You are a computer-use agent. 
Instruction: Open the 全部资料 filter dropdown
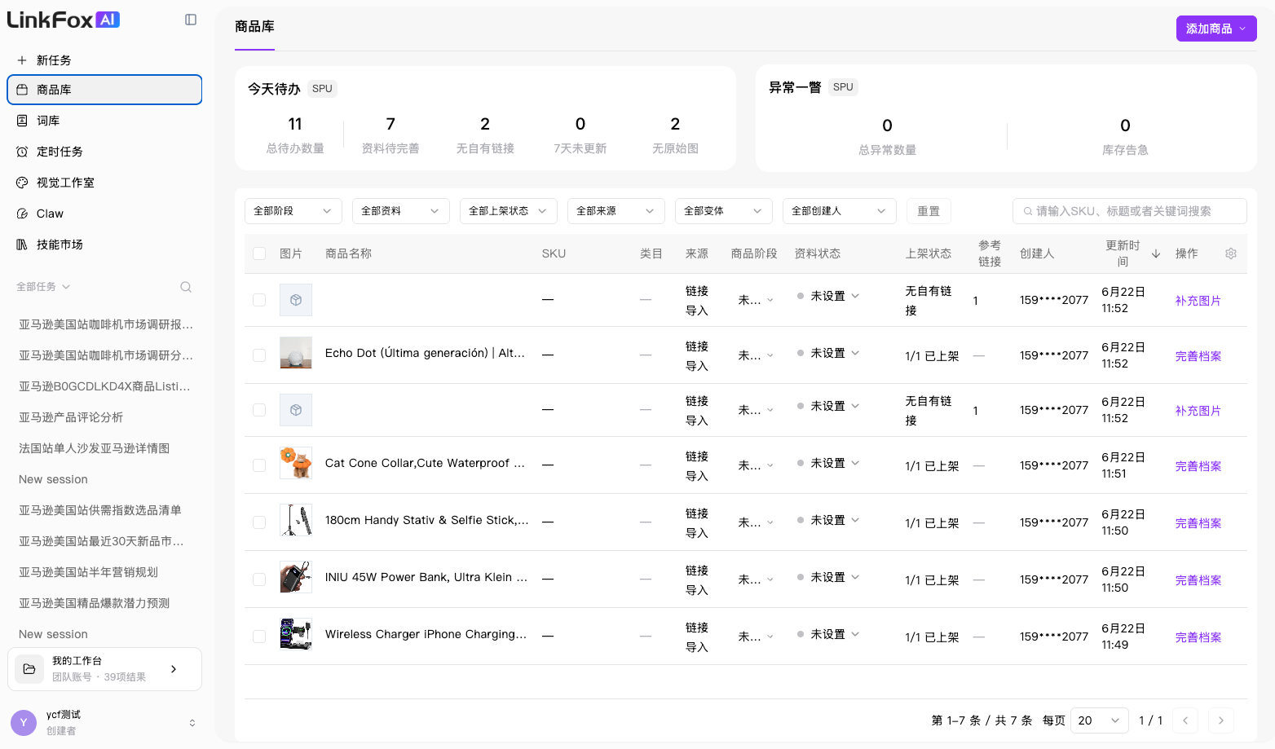pyautogui.click(x=401, y=211)
